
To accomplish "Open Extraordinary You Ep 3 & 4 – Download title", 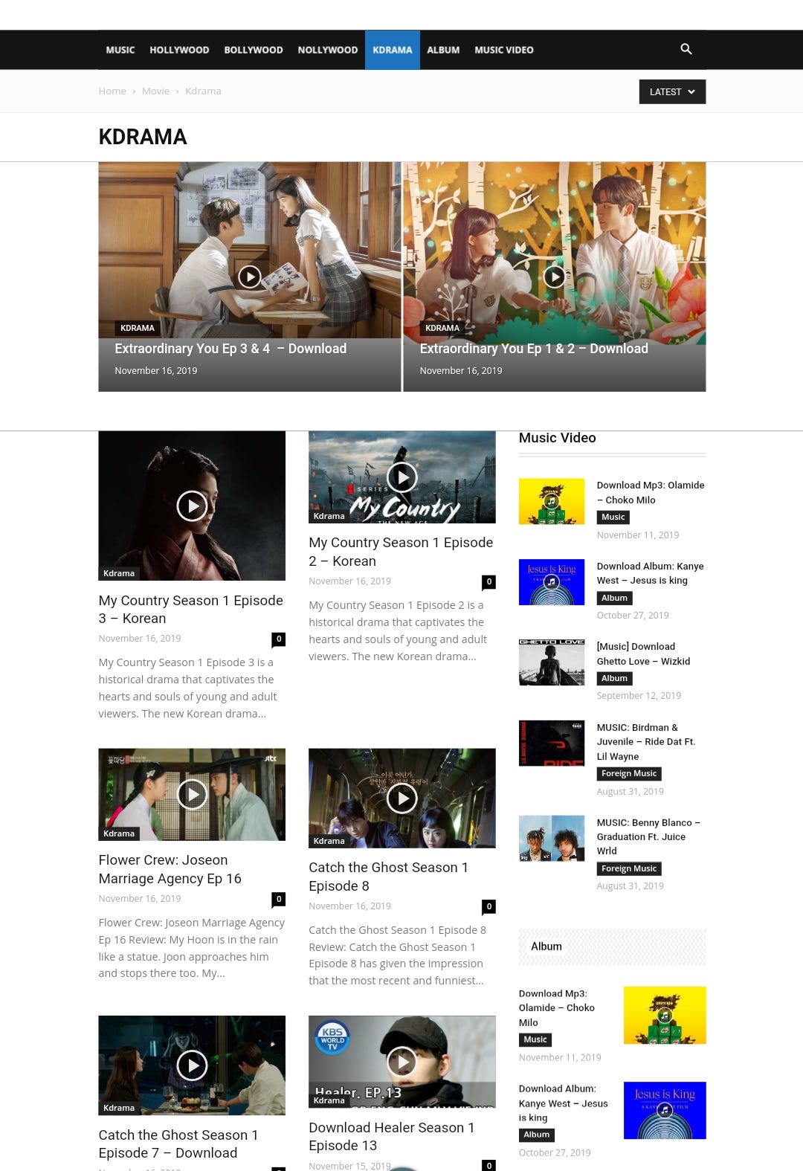I will (x=230, y=349).
